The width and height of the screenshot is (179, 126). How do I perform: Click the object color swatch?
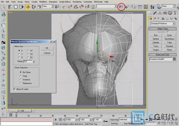[174, 59]
